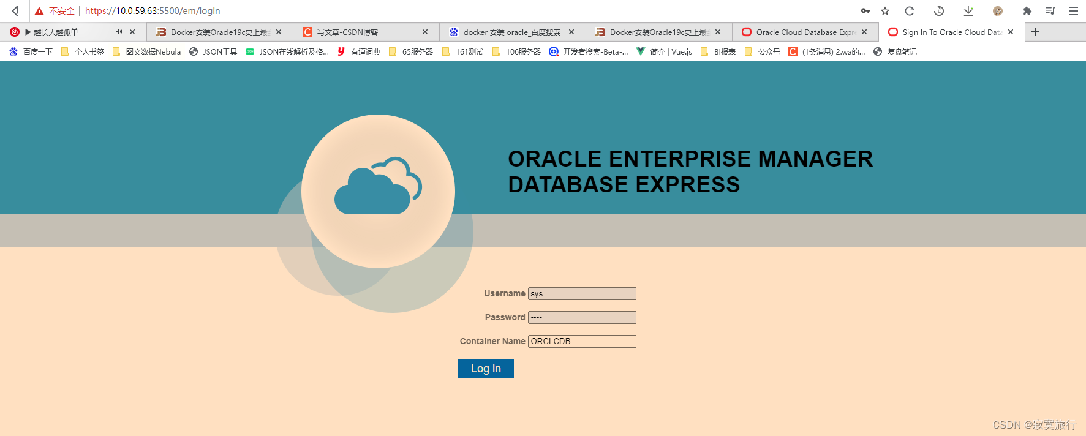The width and height of the screenshot is (1086, 436).
Task: Click the Oracle Enterprise Manager Database Express heading
Action: coord(690,171)
